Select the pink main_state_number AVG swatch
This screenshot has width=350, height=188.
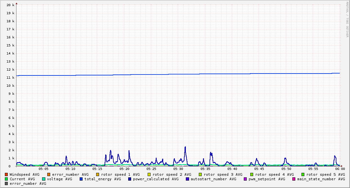(294, 179)
